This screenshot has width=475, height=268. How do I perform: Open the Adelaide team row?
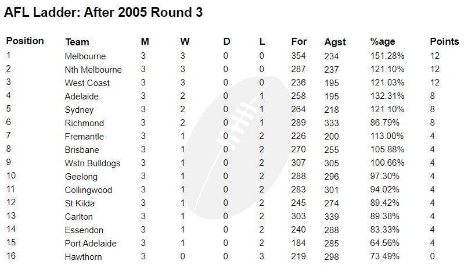click(82, 97)
